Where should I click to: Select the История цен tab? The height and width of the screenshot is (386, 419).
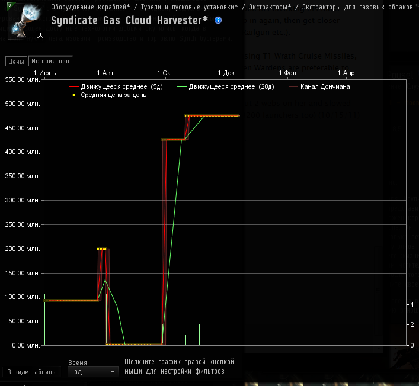point(50,61)
